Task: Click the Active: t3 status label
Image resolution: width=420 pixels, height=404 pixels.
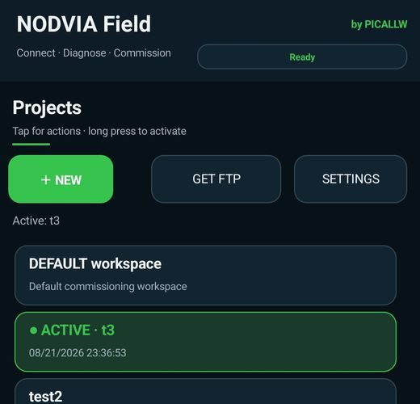Action: 36,221
